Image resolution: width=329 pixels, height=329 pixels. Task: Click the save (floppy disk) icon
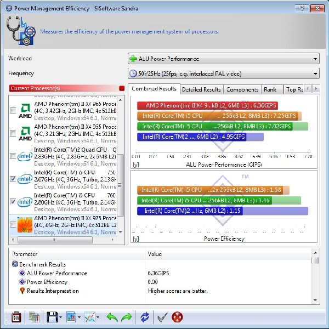pyautogui.click(x=52, y=317)
